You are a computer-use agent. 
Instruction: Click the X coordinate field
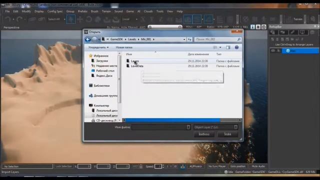coord(84,166)
